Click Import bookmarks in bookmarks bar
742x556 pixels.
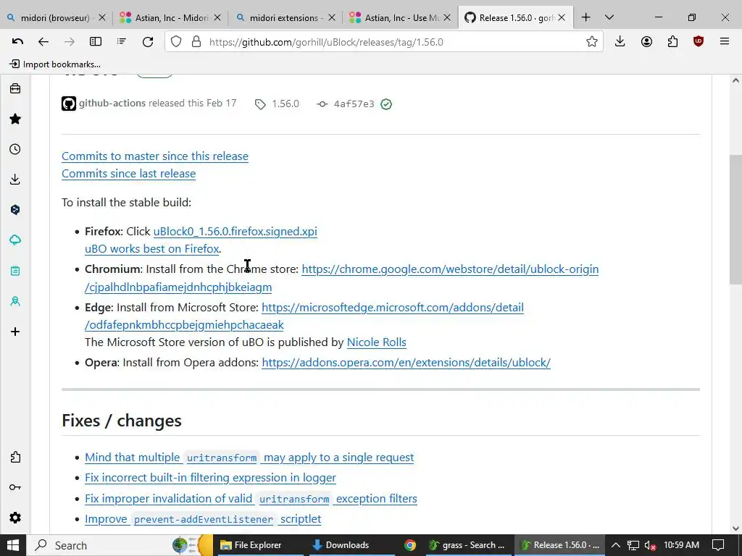(x=55, y=64)
